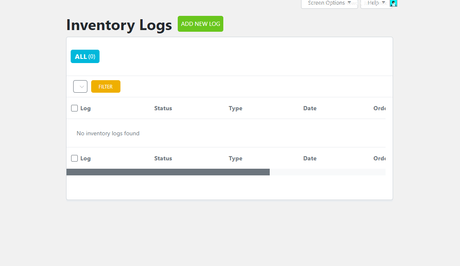The width and height of the screenshot is (460, 266).
Task: Click the Status label in footer row
Action: coord(163,158)
